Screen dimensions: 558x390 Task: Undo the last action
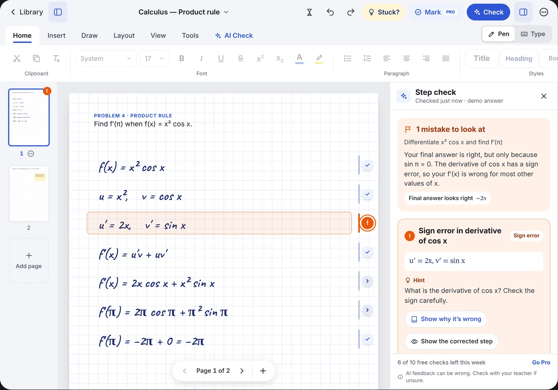click(330, 12)
